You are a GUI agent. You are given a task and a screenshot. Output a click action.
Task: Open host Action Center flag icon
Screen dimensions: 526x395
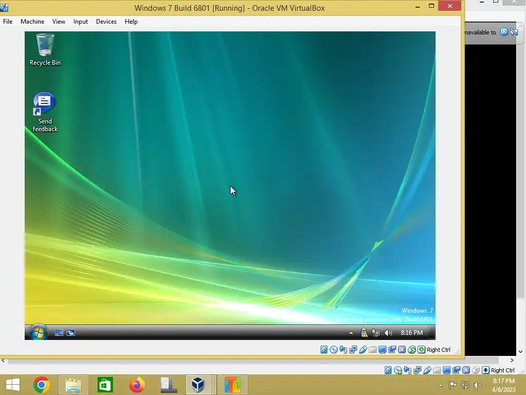pos(453,385)
